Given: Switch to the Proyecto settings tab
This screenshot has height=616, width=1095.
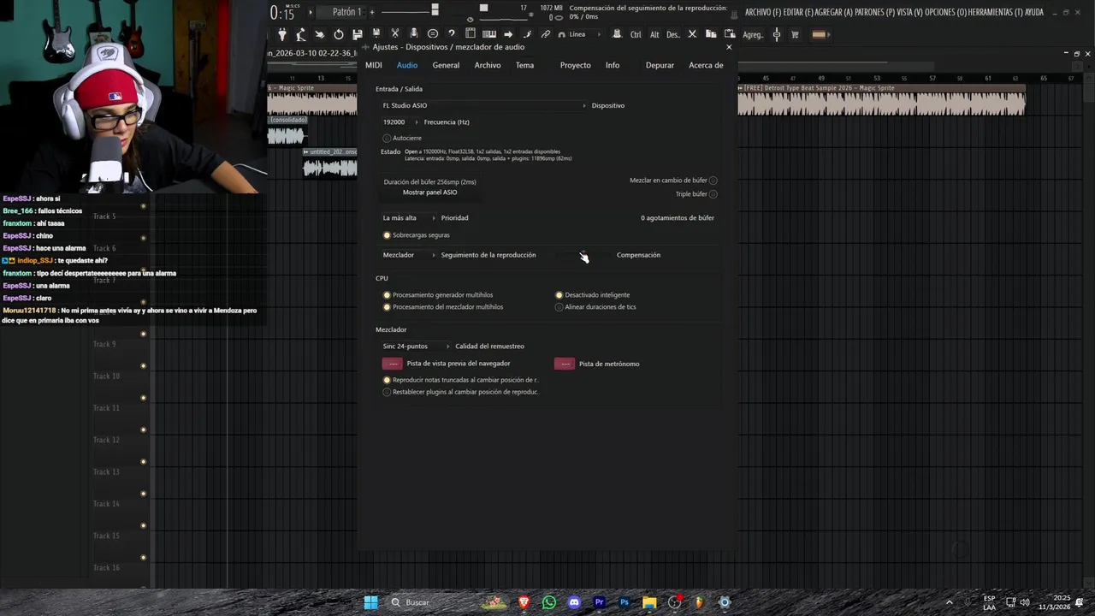Looking at the screenshot, I should tap(575, 65).
